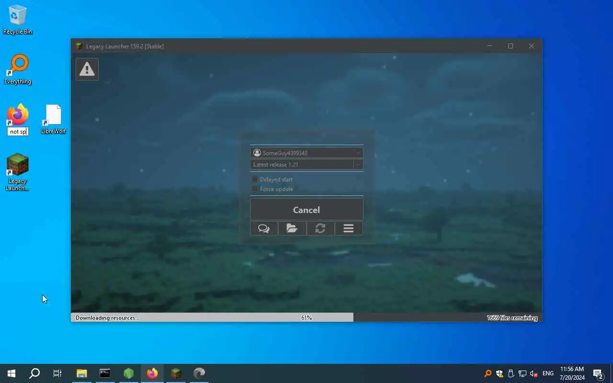The width and height of the screenshot is (613, 383).
Task: Maximize the Legacy Launcher window
Action: point(511,46)
